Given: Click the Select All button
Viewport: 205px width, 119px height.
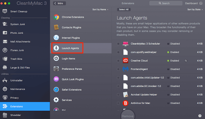Looking at the screenshot, I should point(124,10).
